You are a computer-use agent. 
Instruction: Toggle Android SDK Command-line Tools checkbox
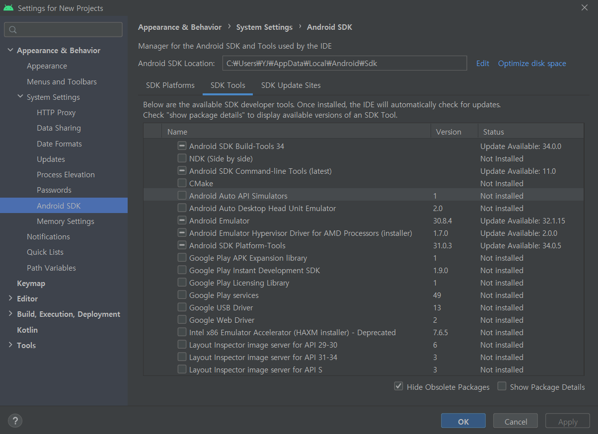[x=182, y=171]
